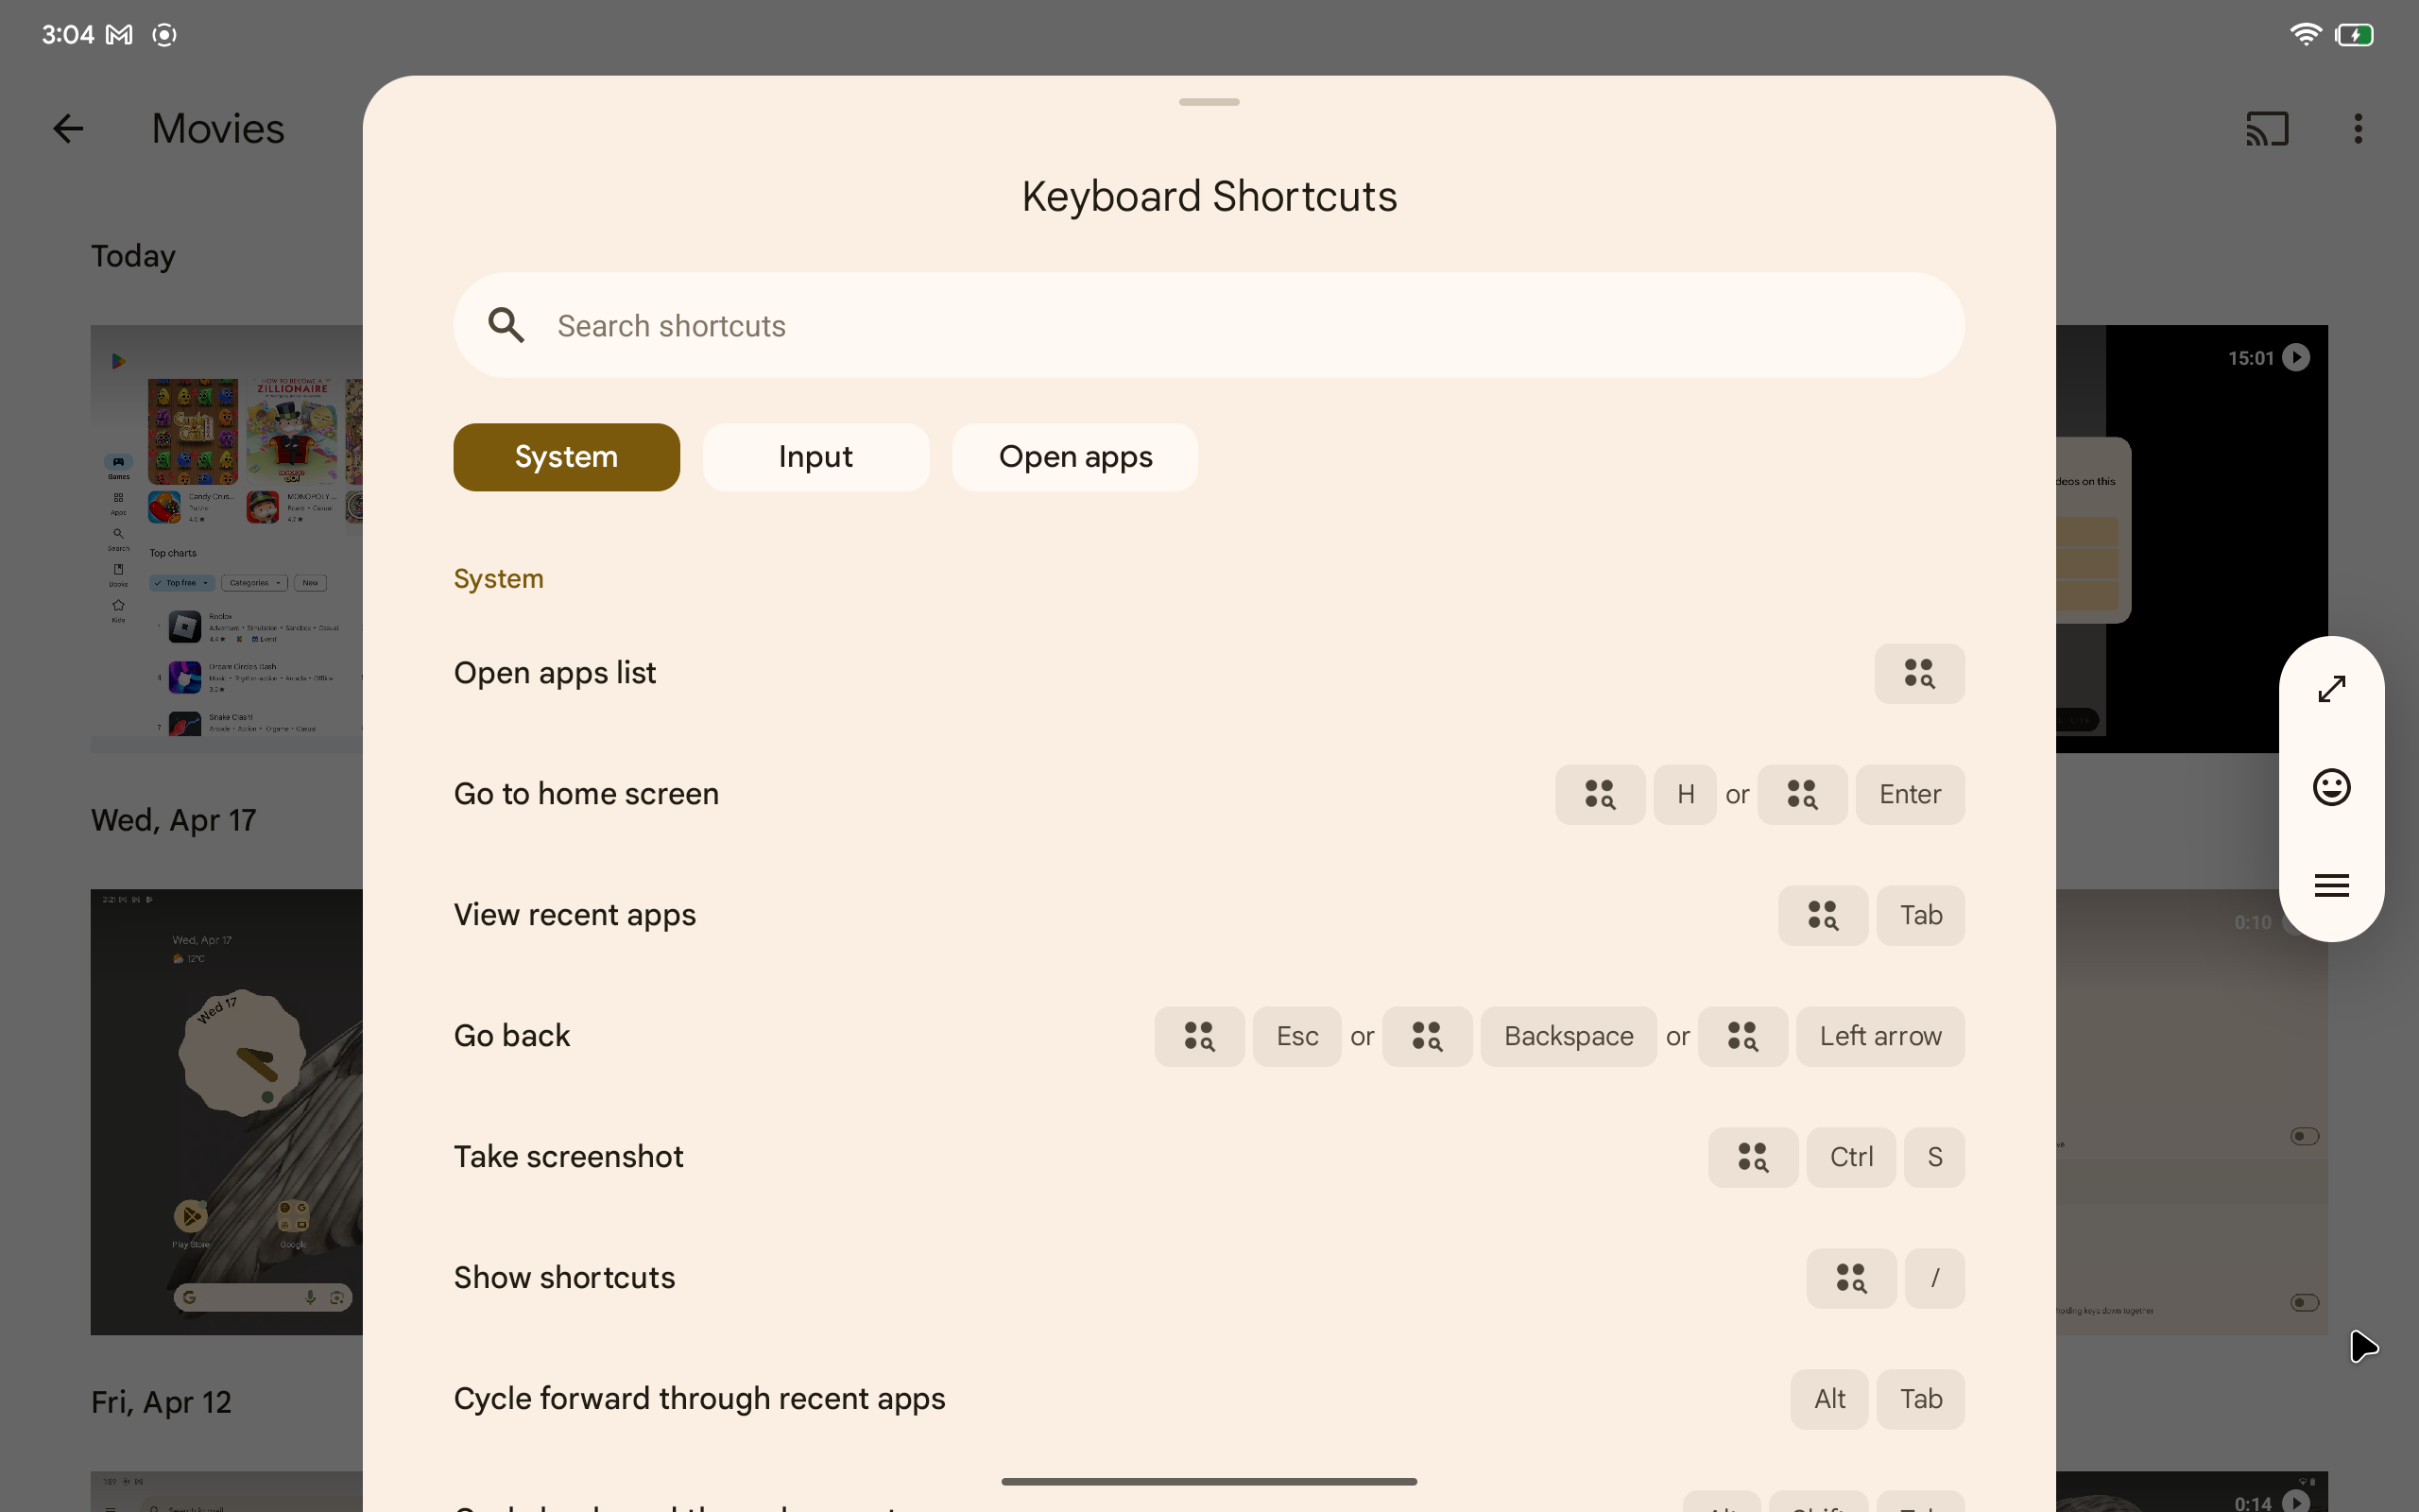Click the cast screen icon
The width and height of the screenshot is (2419, 1512).
click(2266, 129)
